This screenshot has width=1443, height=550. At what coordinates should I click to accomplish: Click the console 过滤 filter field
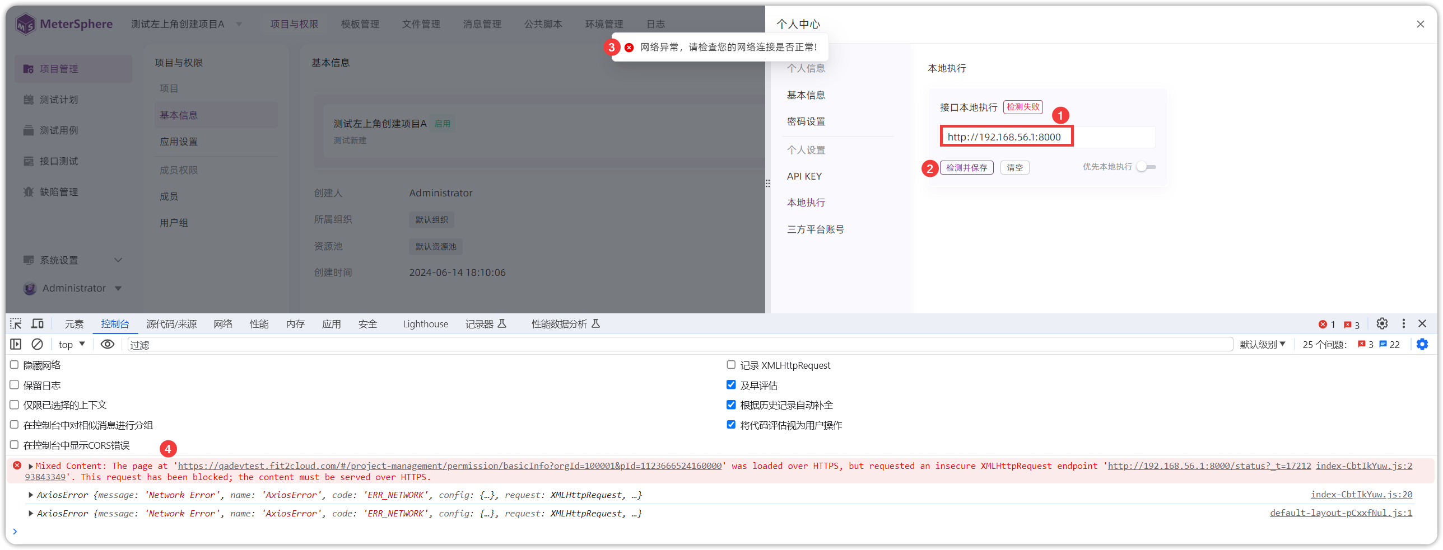(x=679, y=345)
